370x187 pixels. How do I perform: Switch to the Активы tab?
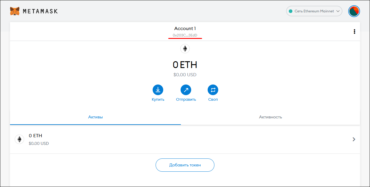96,117
